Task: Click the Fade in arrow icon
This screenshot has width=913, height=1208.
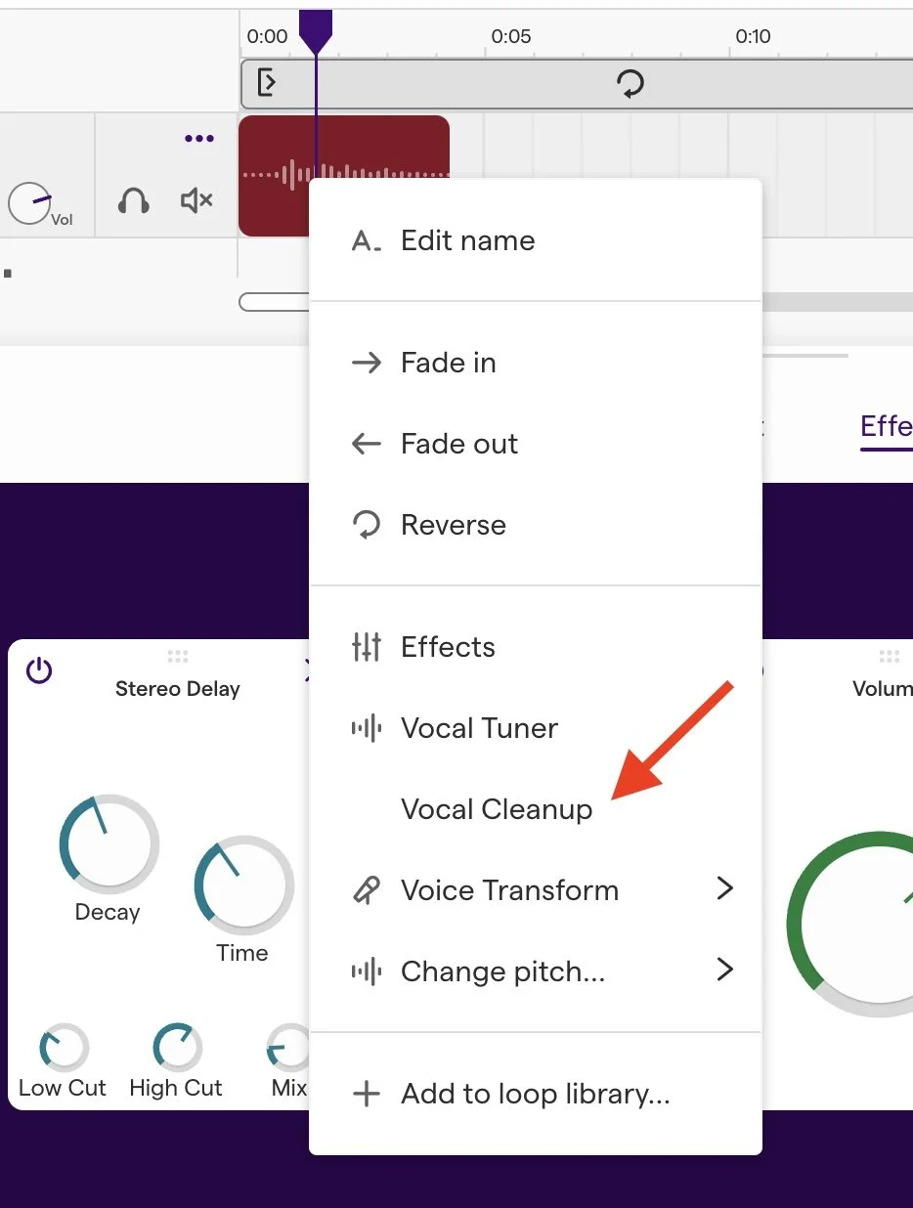Action: [367, 362]
